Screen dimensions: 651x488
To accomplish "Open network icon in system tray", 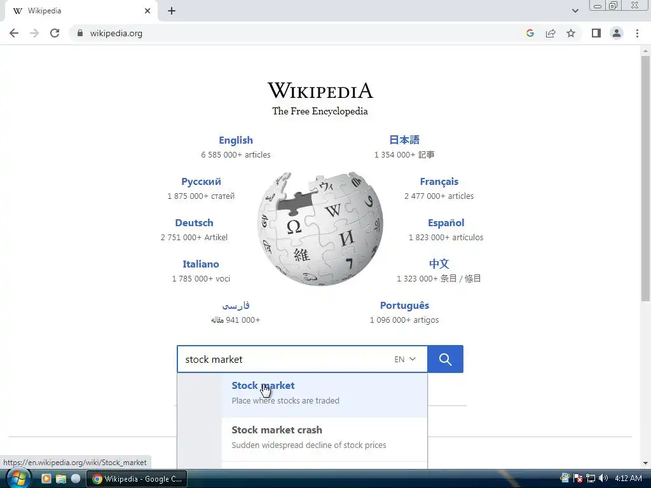I will pyautogui.click(x=591, y=478).
